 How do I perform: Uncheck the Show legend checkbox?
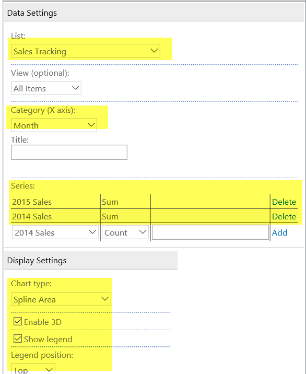click(x=18, y=338)
